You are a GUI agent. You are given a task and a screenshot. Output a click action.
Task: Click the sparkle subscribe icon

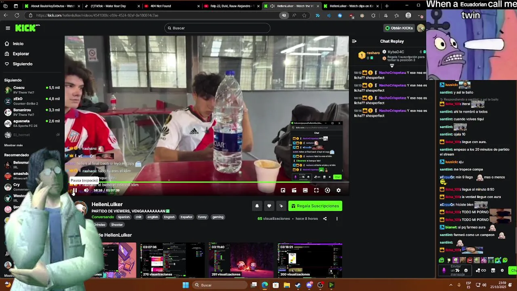(x=281, y=206)
